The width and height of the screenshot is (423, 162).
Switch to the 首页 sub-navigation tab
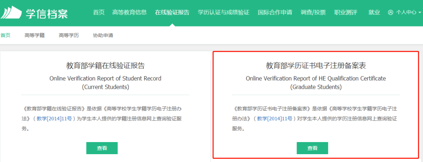(5, 35)
